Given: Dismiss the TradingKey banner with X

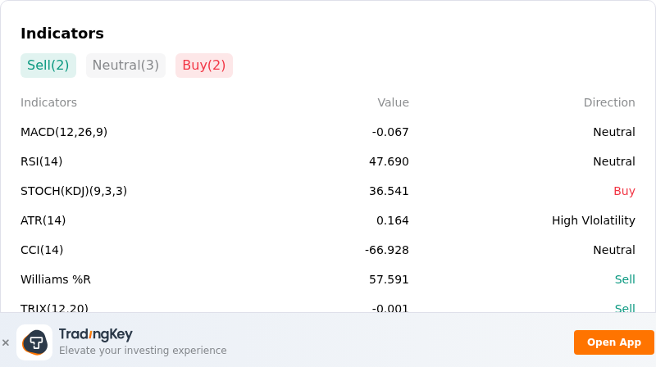Looking at the screenshot, I should tap(6, 342).
